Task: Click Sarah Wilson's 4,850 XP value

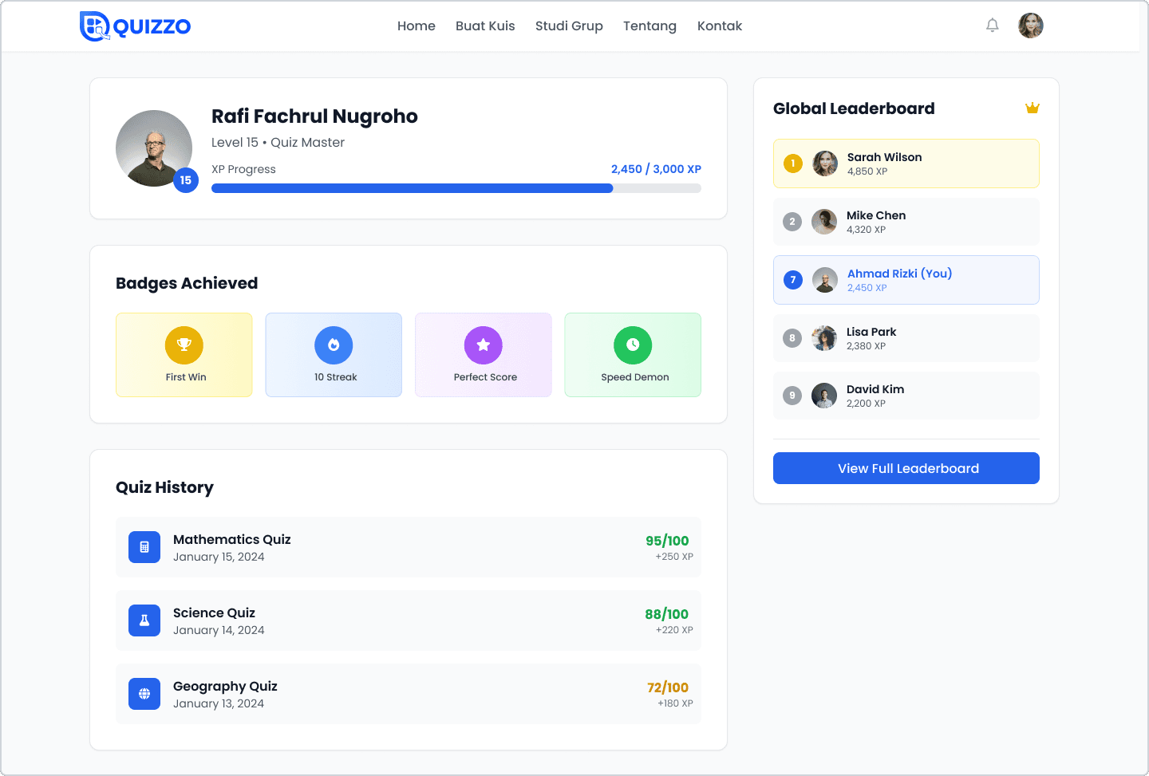Action: [867, 171]
